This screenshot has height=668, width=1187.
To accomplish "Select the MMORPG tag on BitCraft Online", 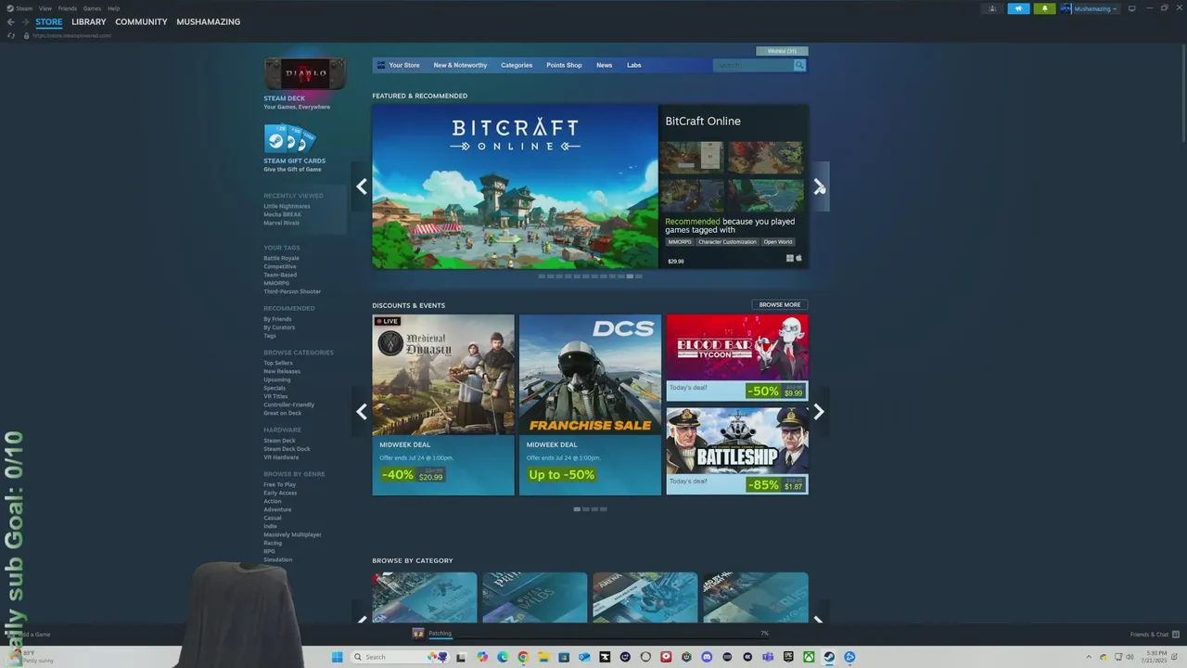I will tap(680, 242).
